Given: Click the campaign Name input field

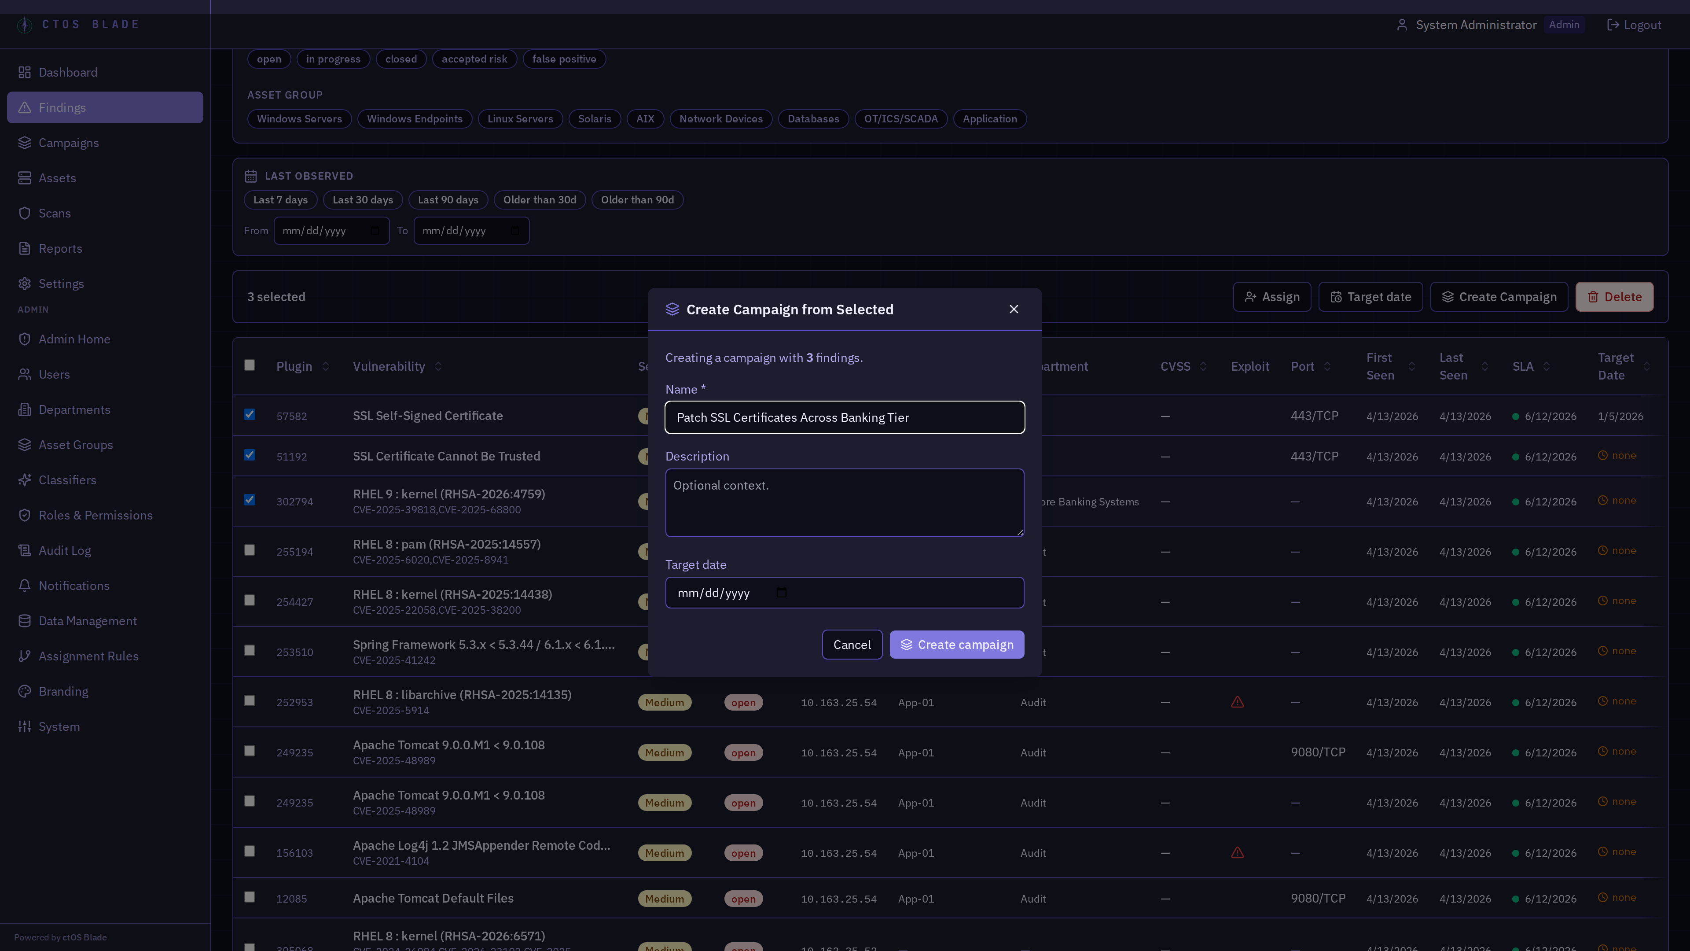Looking at the screenshot, I should tap(845, 417).
